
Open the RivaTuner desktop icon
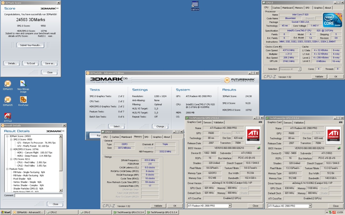click(23, 101)
